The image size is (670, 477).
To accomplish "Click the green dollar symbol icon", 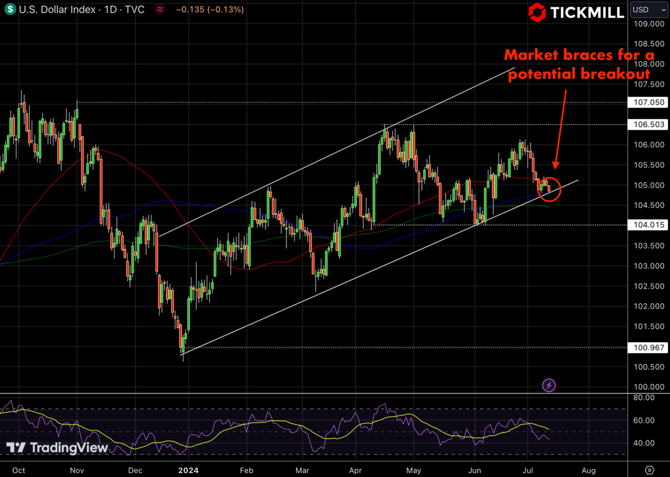I will coord(10,9).
